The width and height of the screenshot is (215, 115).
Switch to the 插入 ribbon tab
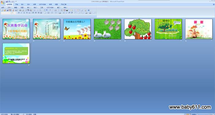pyautogui.click(x=23, y=4)
